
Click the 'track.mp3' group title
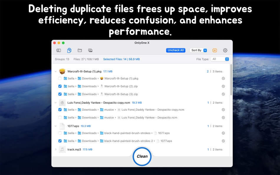(x=74, y=149)
